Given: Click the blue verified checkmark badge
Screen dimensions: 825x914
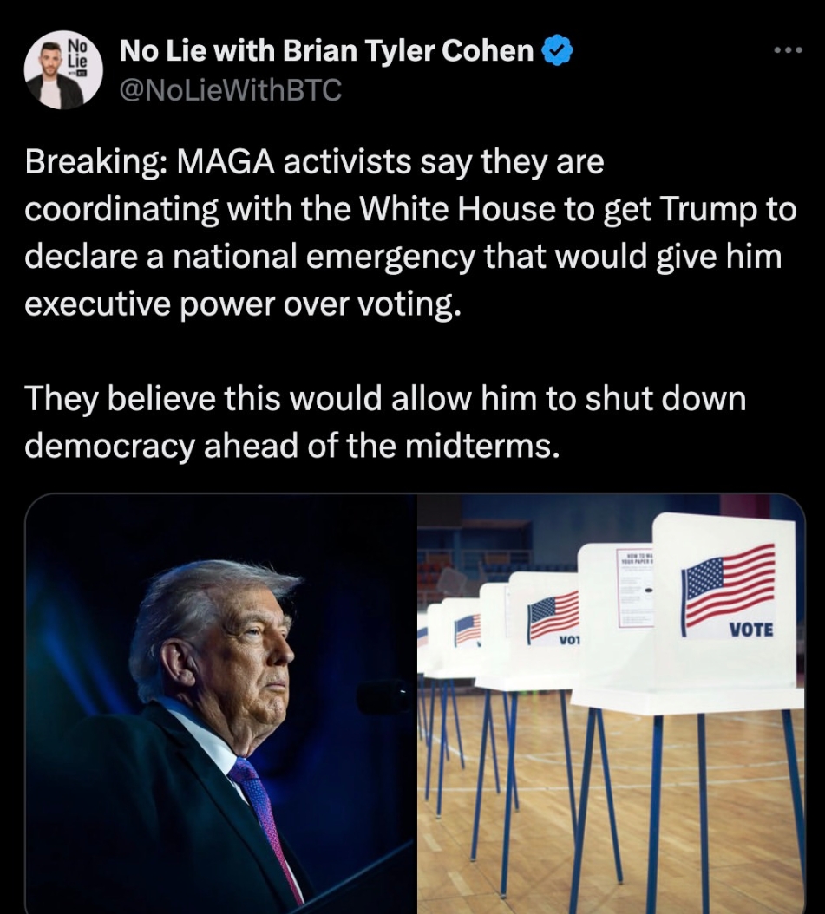Looking at the screenshot, I should (558, 50).
